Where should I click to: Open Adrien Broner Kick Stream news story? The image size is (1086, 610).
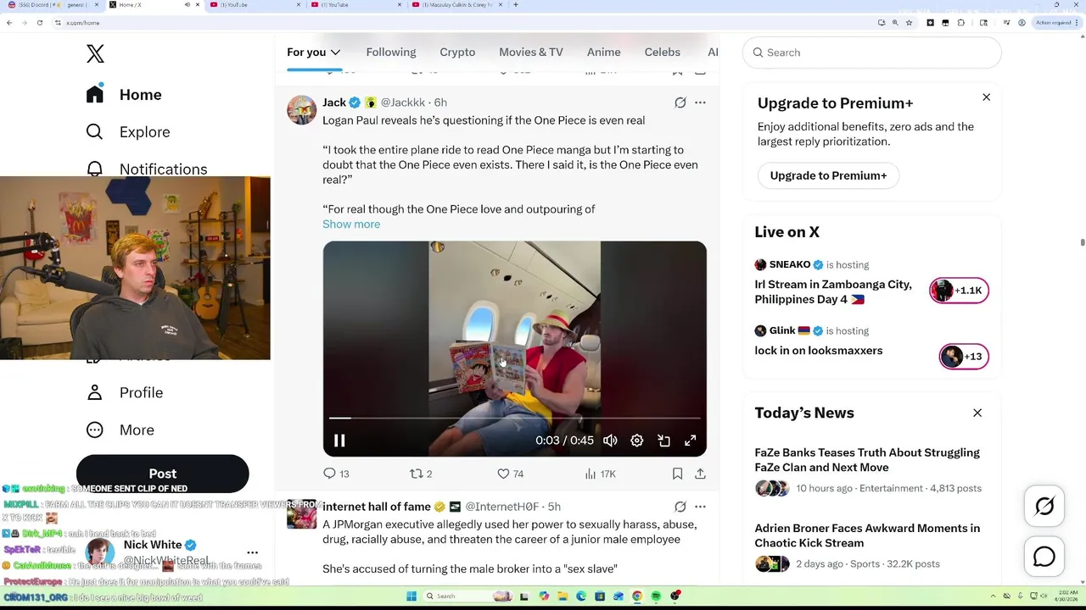[x=867, y=535]
